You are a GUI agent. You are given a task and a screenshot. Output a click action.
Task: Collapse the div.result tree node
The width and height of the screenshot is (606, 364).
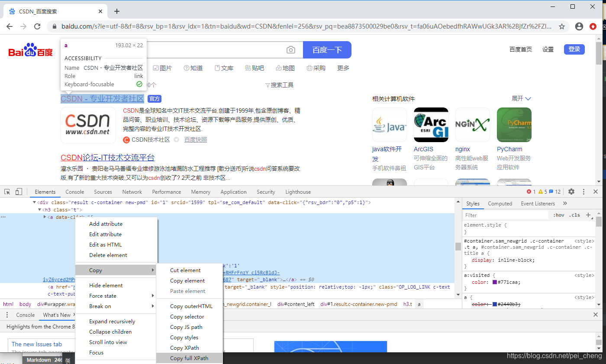tap(34, 202)
